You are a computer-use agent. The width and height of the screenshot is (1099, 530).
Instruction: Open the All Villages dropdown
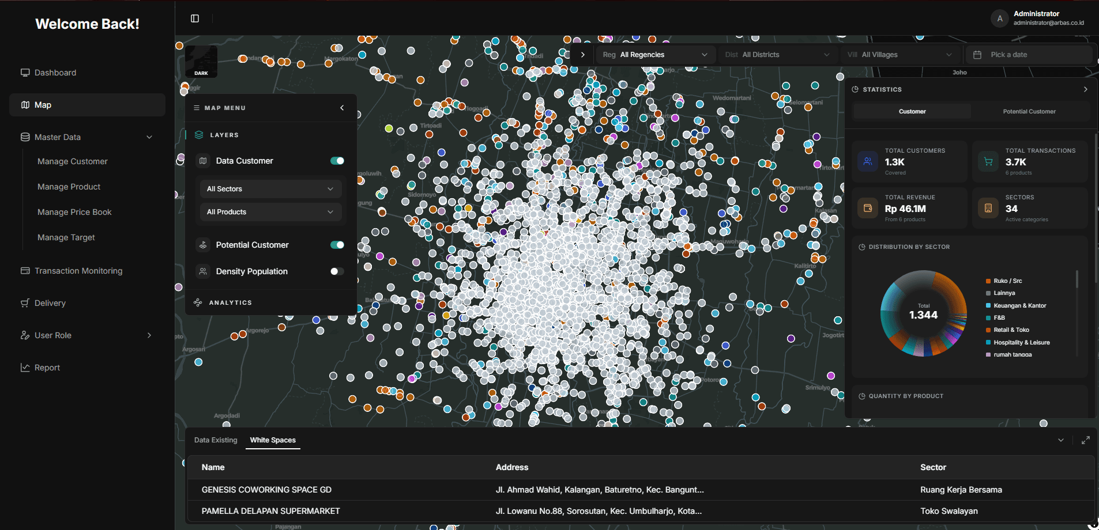900,55
